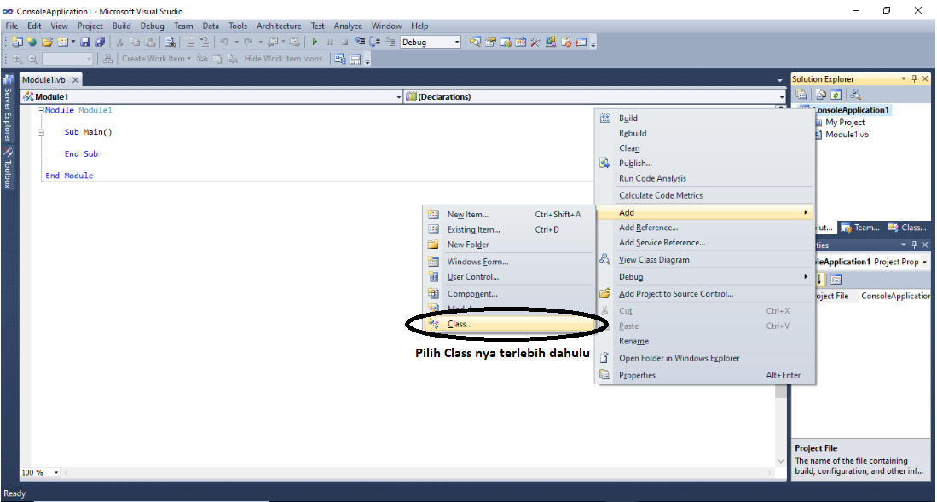Click Rebuild in context menu
Viewport: 937px width, 502px height.
(x=705, y=133)
